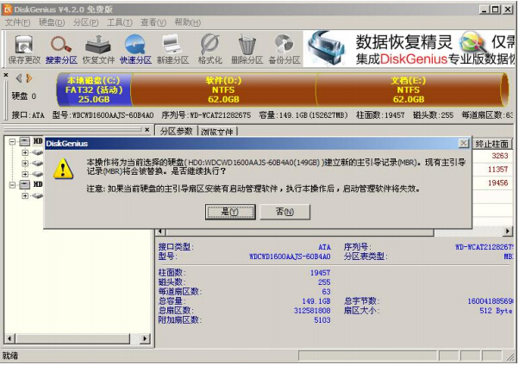Image resolution: width=519 pixels, height=365 pixels.
Task: Click the tree panel scroll left arrow
Action: [10, 338]
